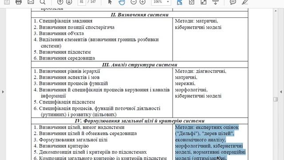Viewport: 284px width, 160px height.
Task: Add a comment speech bubble icon
Action: pyautogui.click(x=233, y=2)
